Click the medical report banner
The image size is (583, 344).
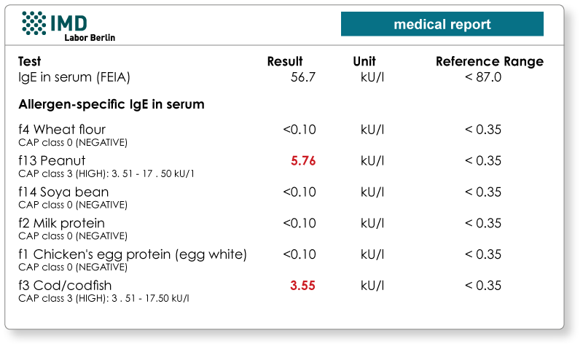(x=442, y=24)
